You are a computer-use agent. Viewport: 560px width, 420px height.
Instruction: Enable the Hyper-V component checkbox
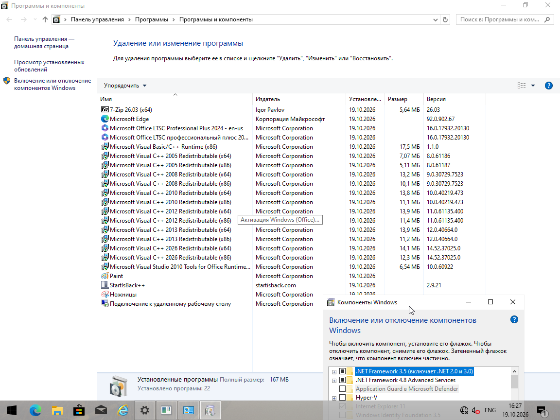[342, 398]
